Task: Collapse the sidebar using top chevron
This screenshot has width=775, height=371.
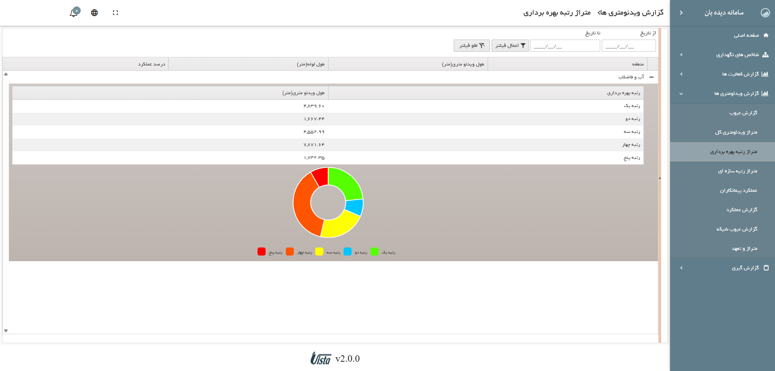Action: [681, 13]
